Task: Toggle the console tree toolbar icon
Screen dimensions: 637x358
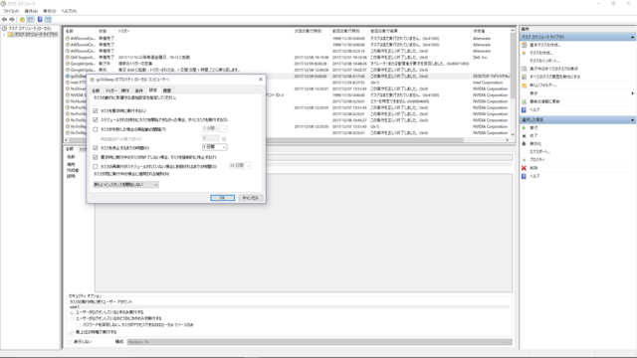Action: (30, 19)
